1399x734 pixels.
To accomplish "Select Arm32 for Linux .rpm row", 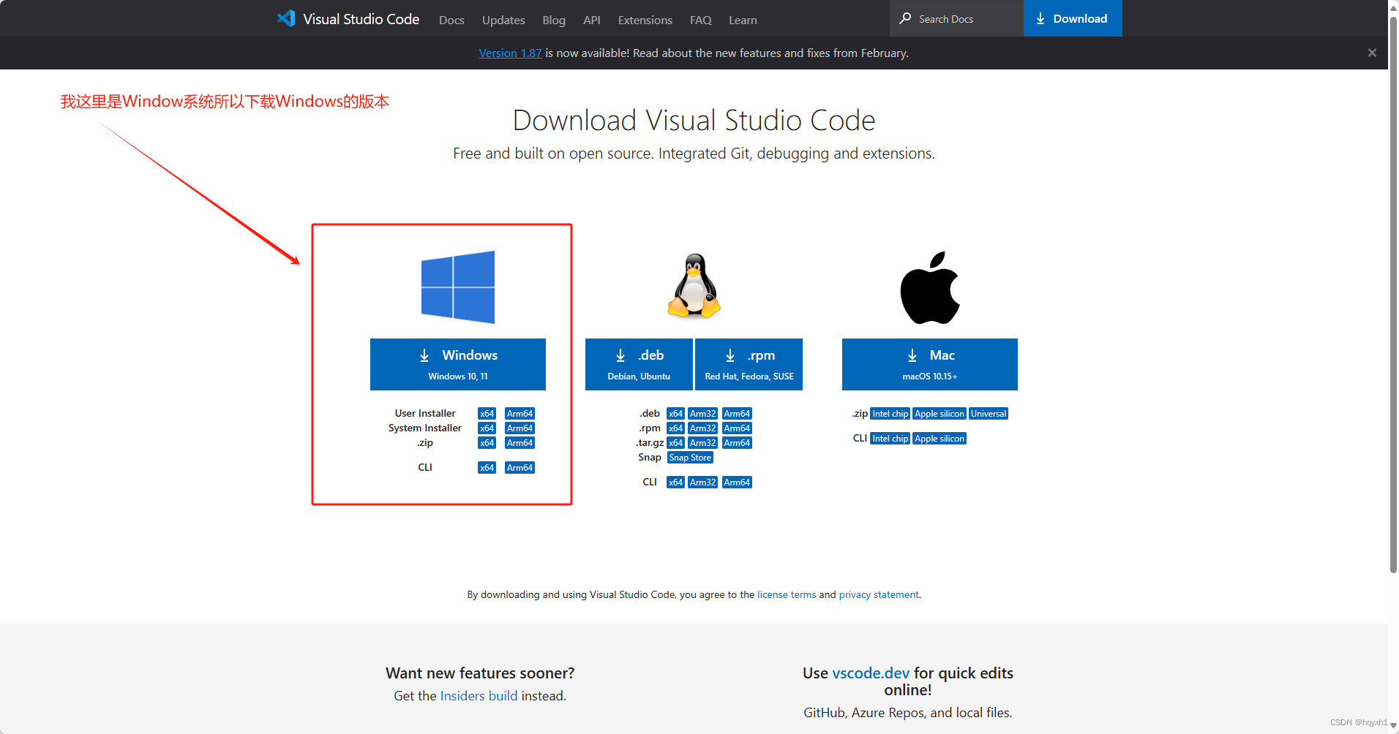I will coord(703,428).
